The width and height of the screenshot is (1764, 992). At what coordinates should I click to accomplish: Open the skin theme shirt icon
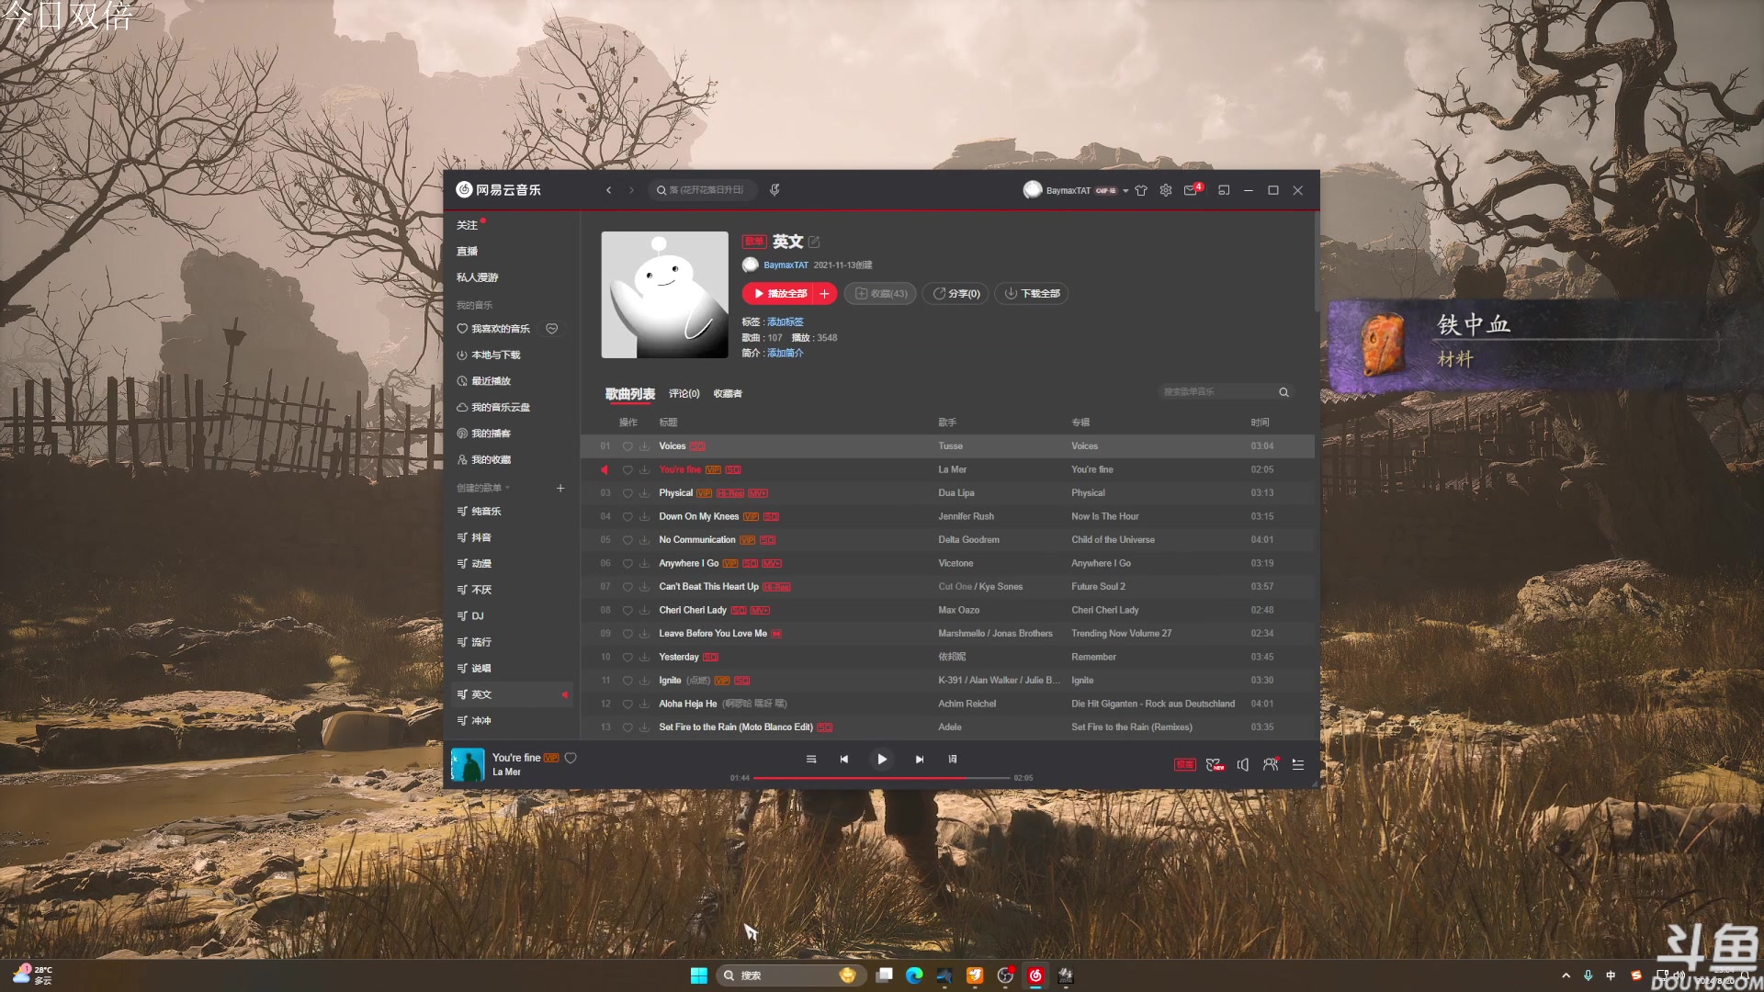coord(1141,190)
